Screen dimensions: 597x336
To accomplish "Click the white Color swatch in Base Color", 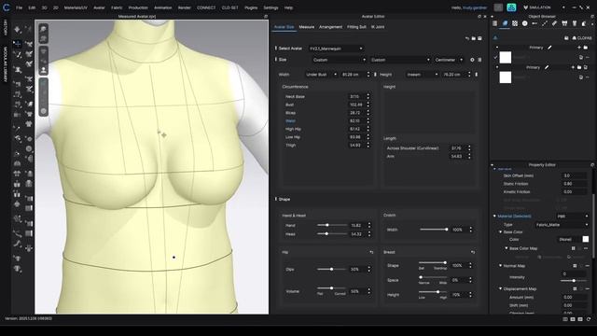I will 586,239.
